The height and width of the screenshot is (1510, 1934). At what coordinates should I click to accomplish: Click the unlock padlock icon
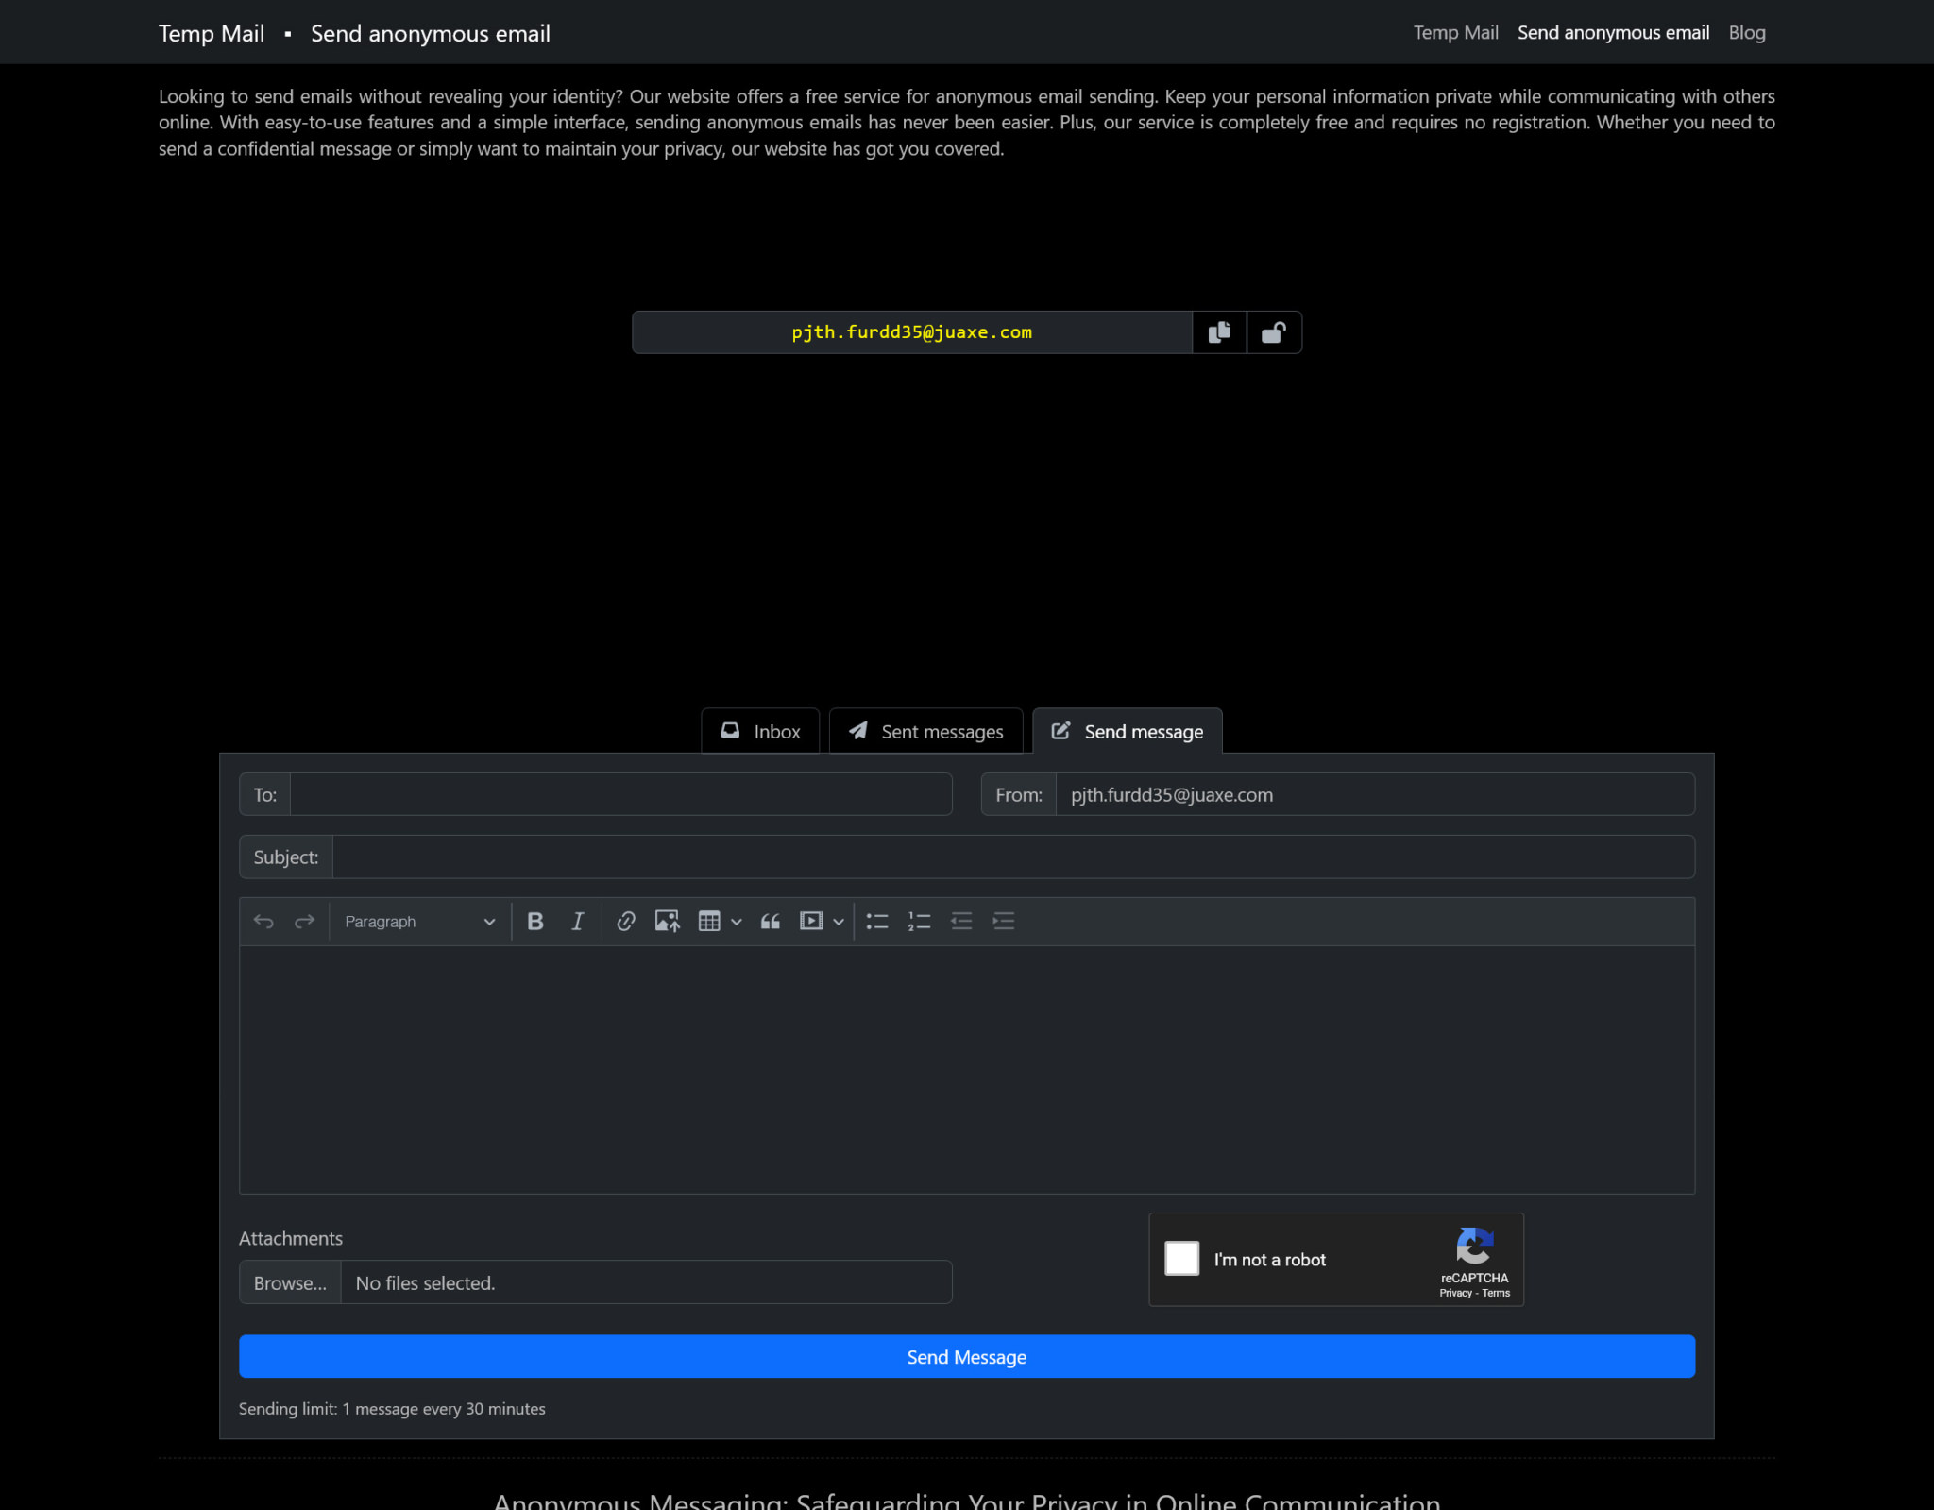point(1274,332)
